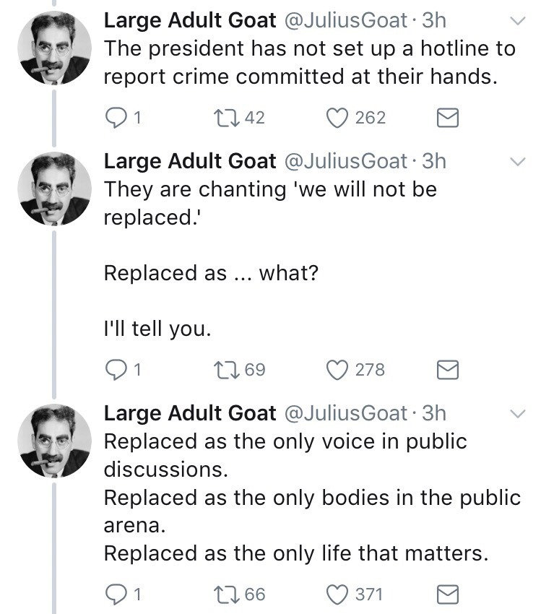The height and width of the screenshot is (614, 541).
Task: Open the 'I'll tell you.' tweet text
Action: coord(157,330)
